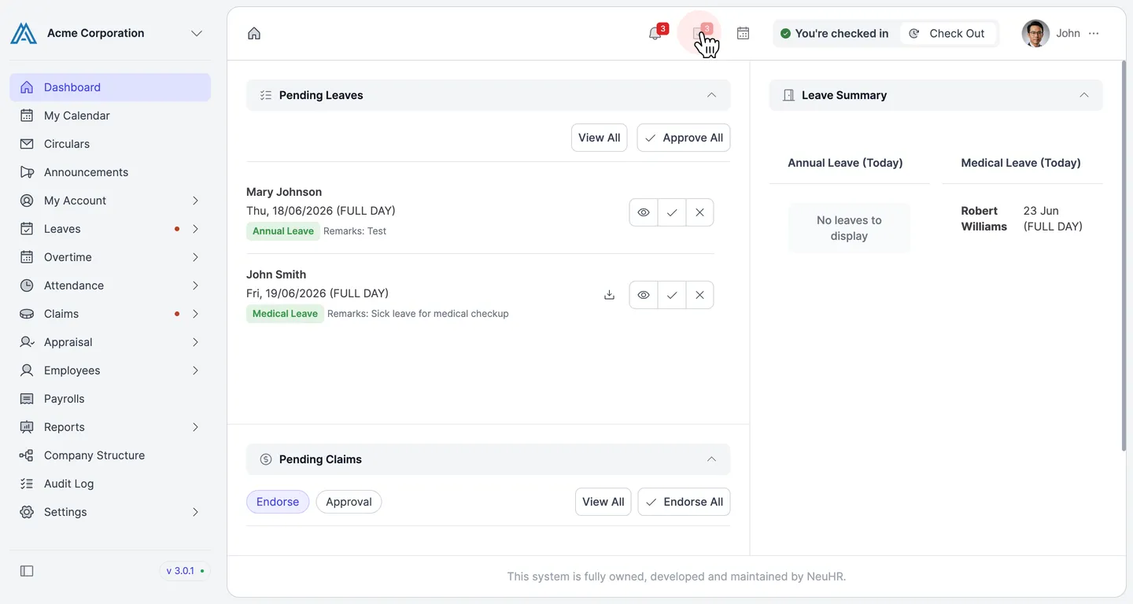Screen dimensions: 1133x604
Task: Click the My Account person icon
Action: click(x=27, y=201)
